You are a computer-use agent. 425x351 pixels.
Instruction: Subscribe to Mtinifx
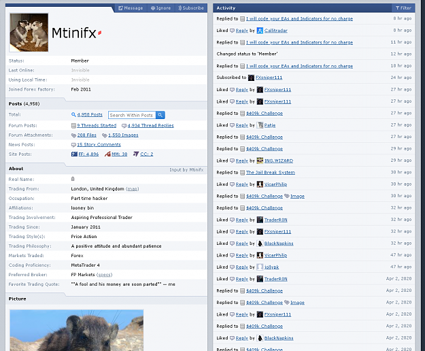pyautogui.click(x=191, y=8)
